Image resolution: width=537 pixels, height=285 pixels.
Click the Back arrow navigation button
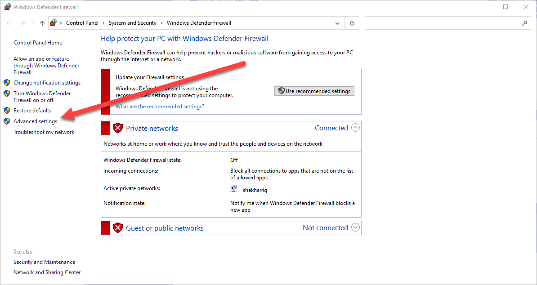coord(10,23)
